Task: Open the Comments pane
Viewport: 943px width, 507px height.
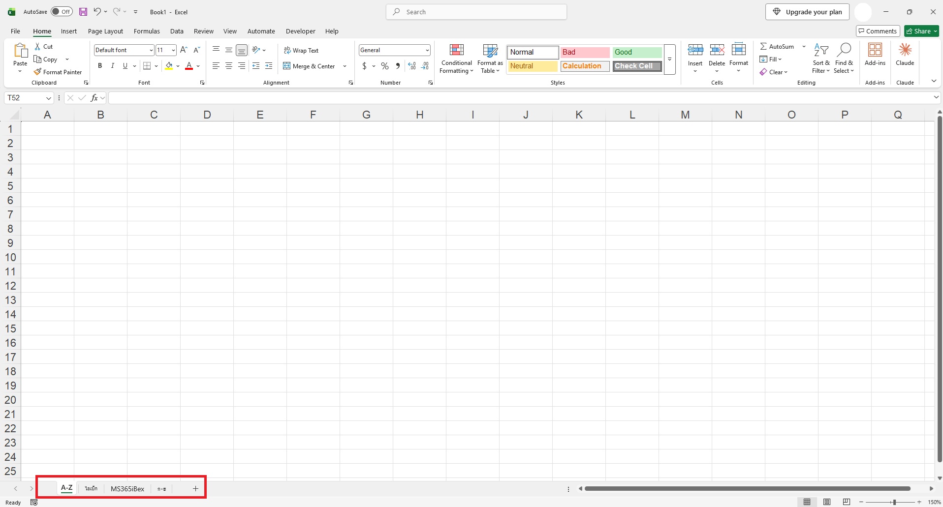Action: [878, 31]
